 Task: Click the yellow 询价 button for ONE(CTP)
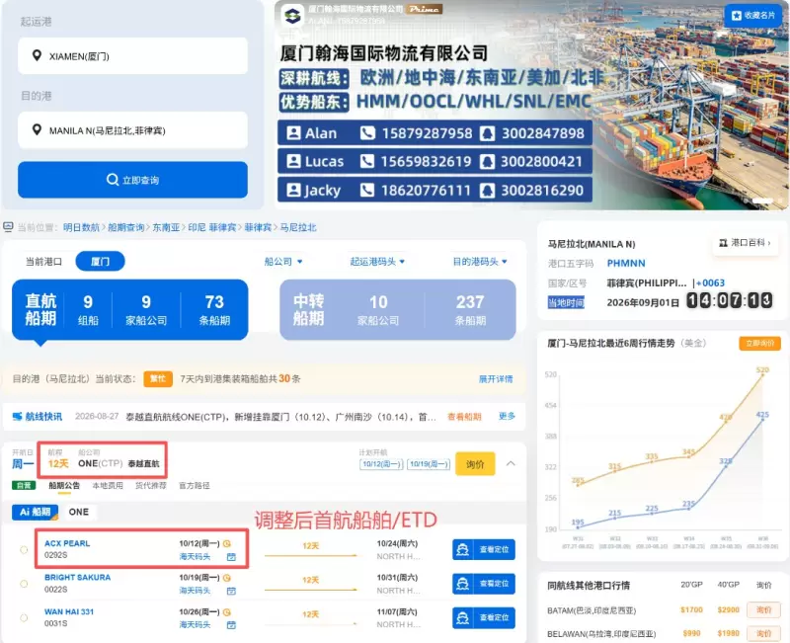point(475,464)
